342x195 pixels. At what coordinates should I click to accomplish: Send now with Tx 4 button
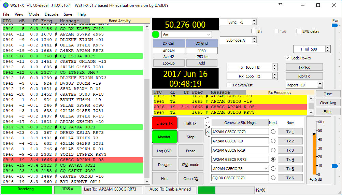tap(290, 159)
